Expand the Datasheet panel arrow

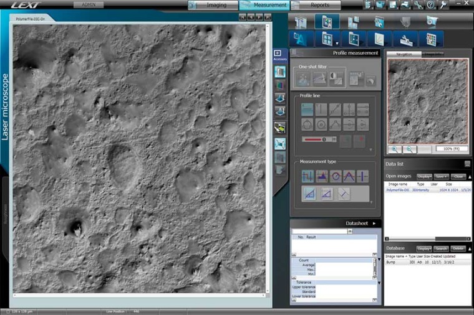tap(374, 223)
